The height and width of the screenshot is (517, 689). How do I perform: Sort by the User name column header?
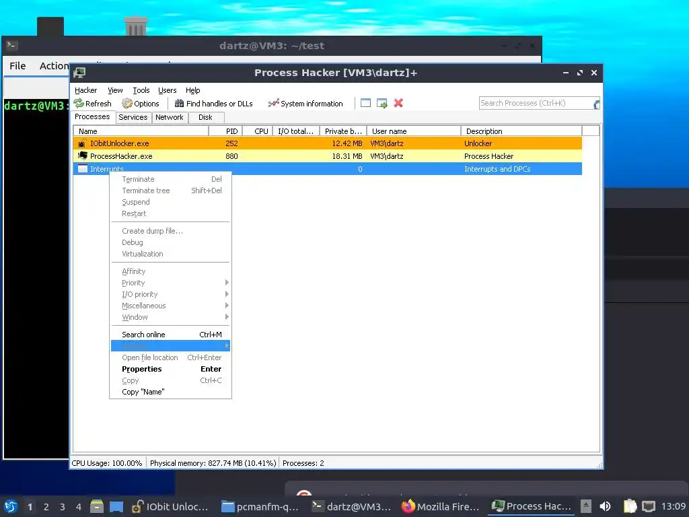pos(414,131)
